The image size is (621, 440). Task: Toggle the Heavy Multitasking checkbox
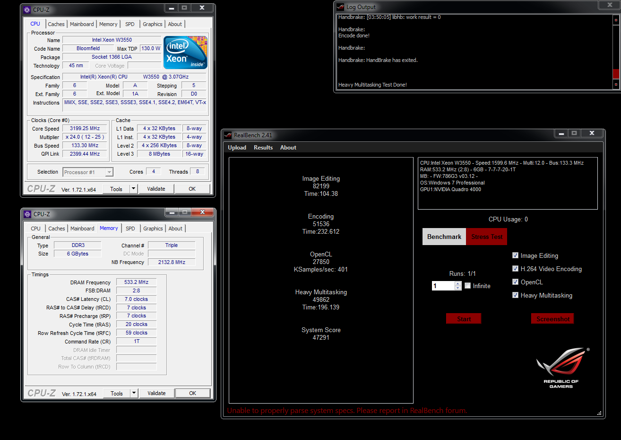515,295
